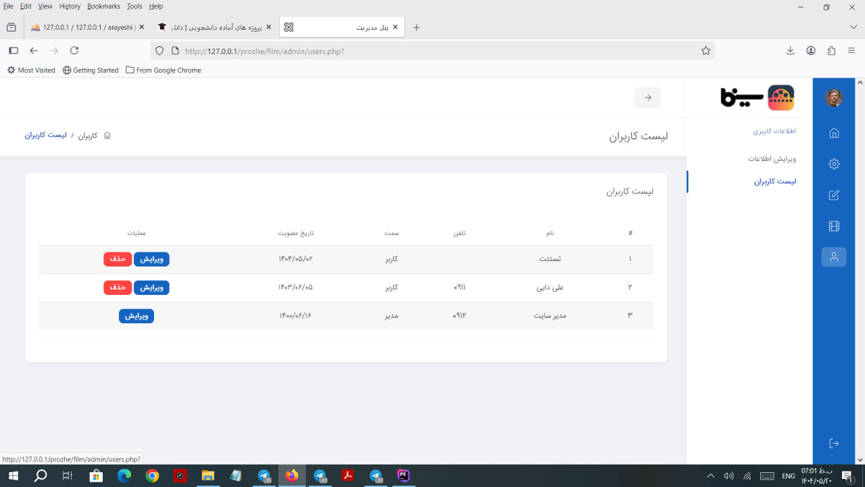Viewport: 865px width, 487px height.
Task: Open the Bookmarks menu
Action: [x=103, y=6]
